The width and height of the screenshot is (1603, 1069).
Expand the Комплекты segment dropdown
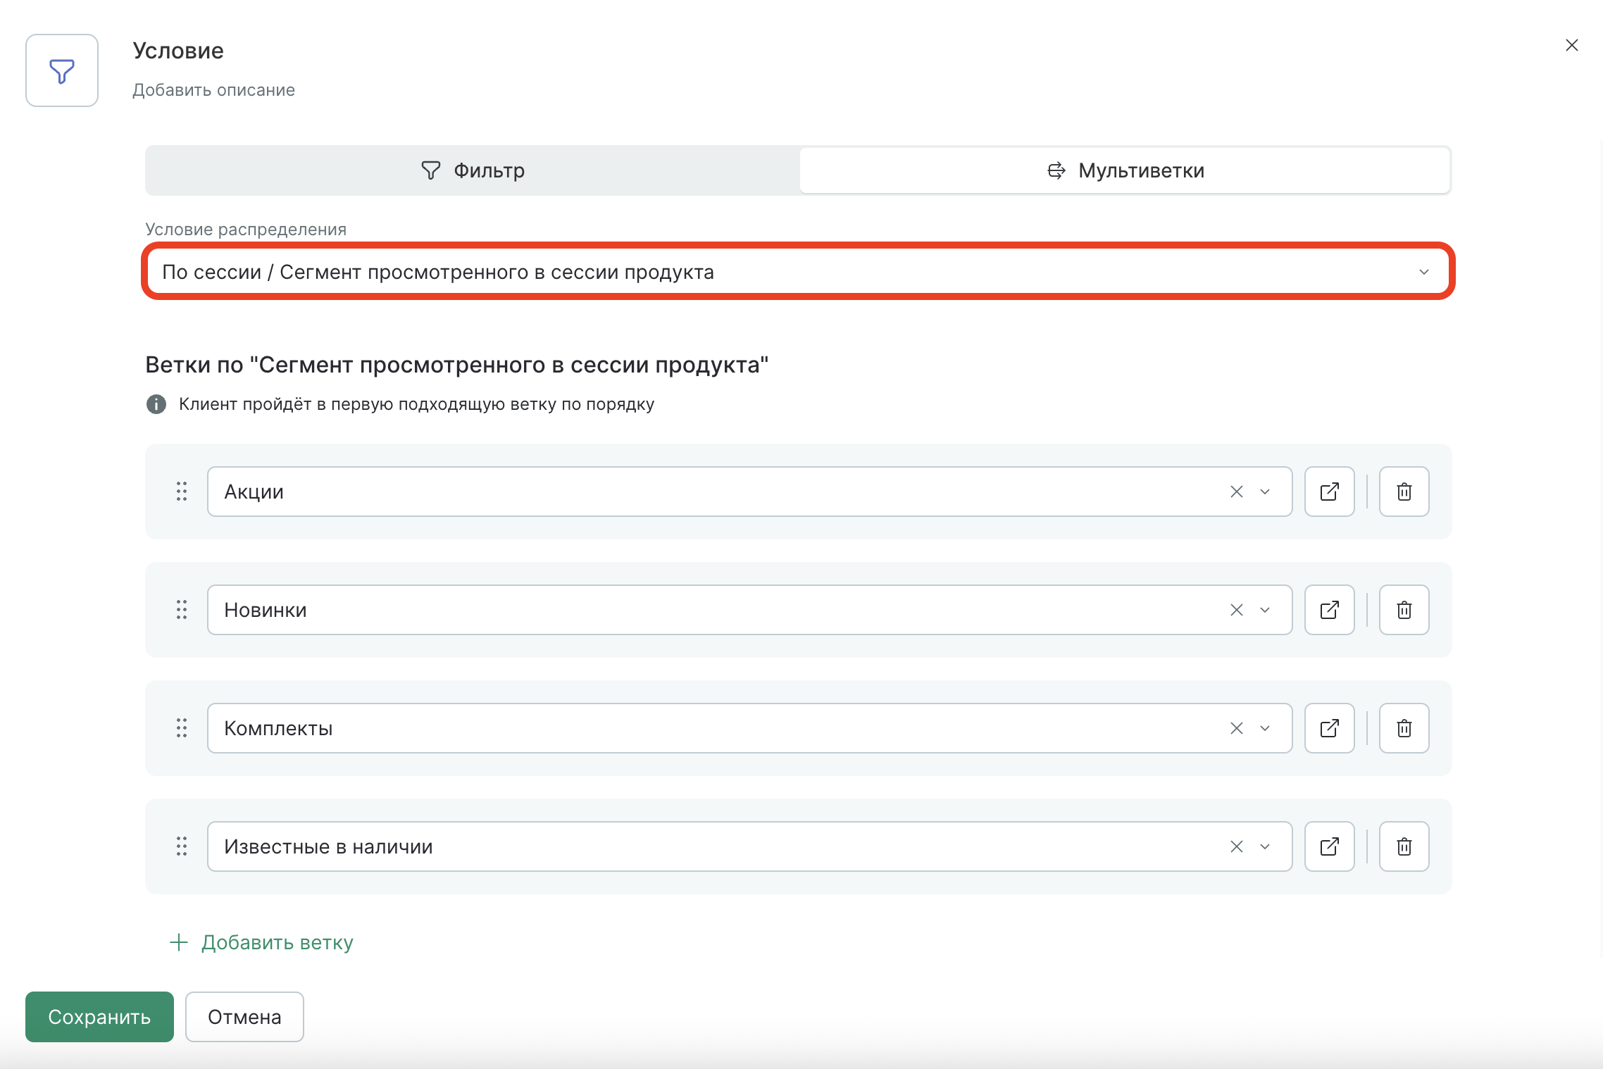click(x=1265, y=728)
